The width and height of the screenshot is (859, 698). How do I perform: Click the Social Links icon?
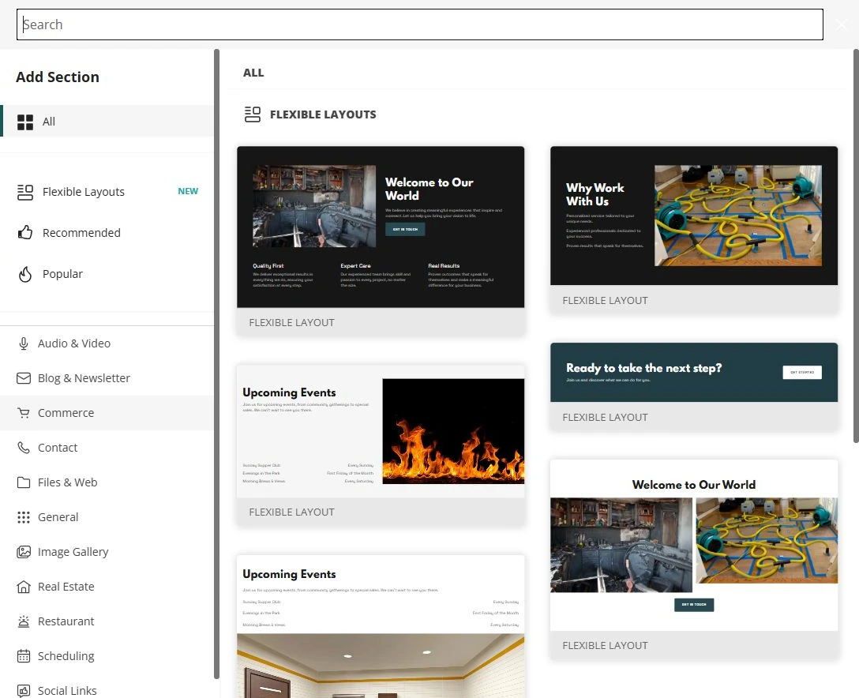pyautogui.click(x=24, y=691)
